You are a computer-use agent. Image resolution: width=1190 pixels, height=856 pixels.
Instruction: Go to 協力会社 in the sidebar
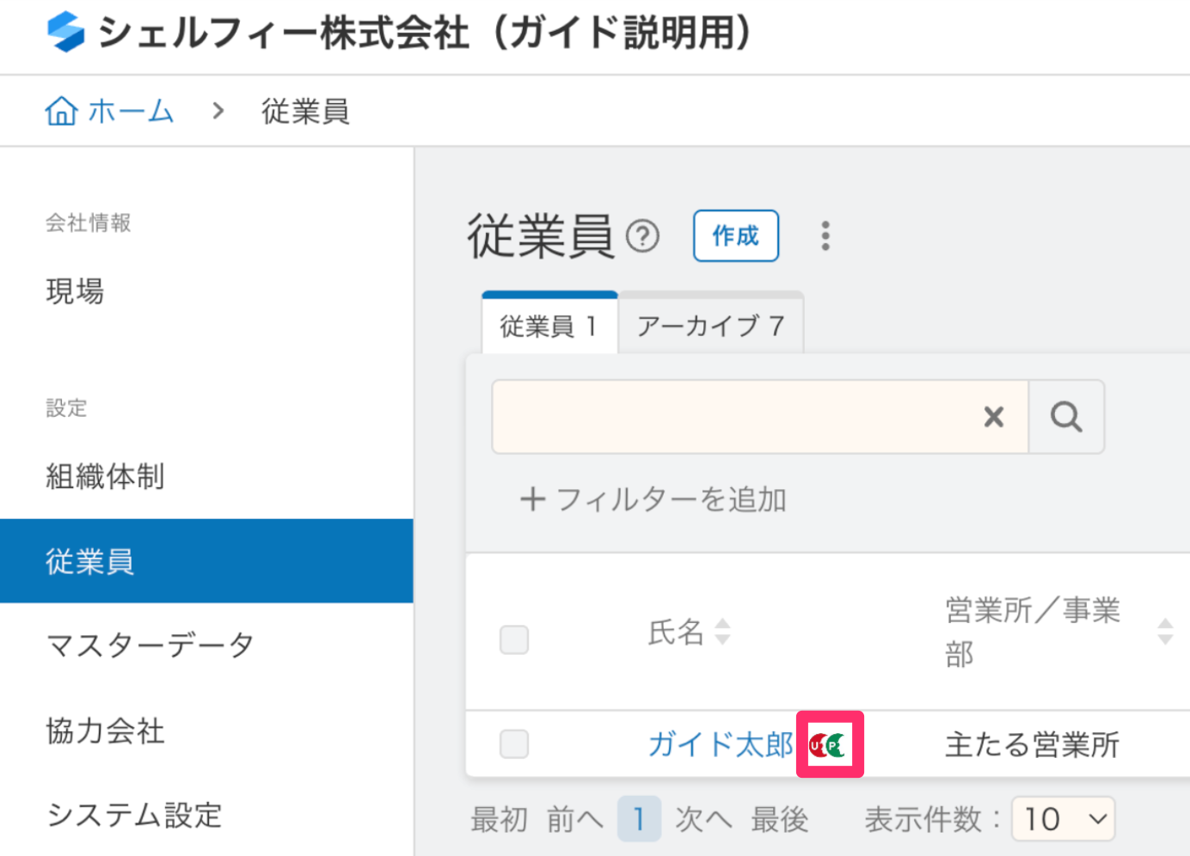coord(105,731)
